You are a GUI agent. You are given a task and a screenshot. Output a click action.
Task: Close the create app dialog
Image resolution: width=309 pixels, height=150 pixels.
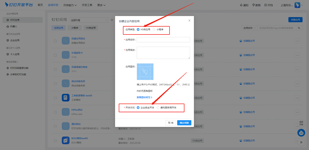pyautogui.click(x=189, y=21)
